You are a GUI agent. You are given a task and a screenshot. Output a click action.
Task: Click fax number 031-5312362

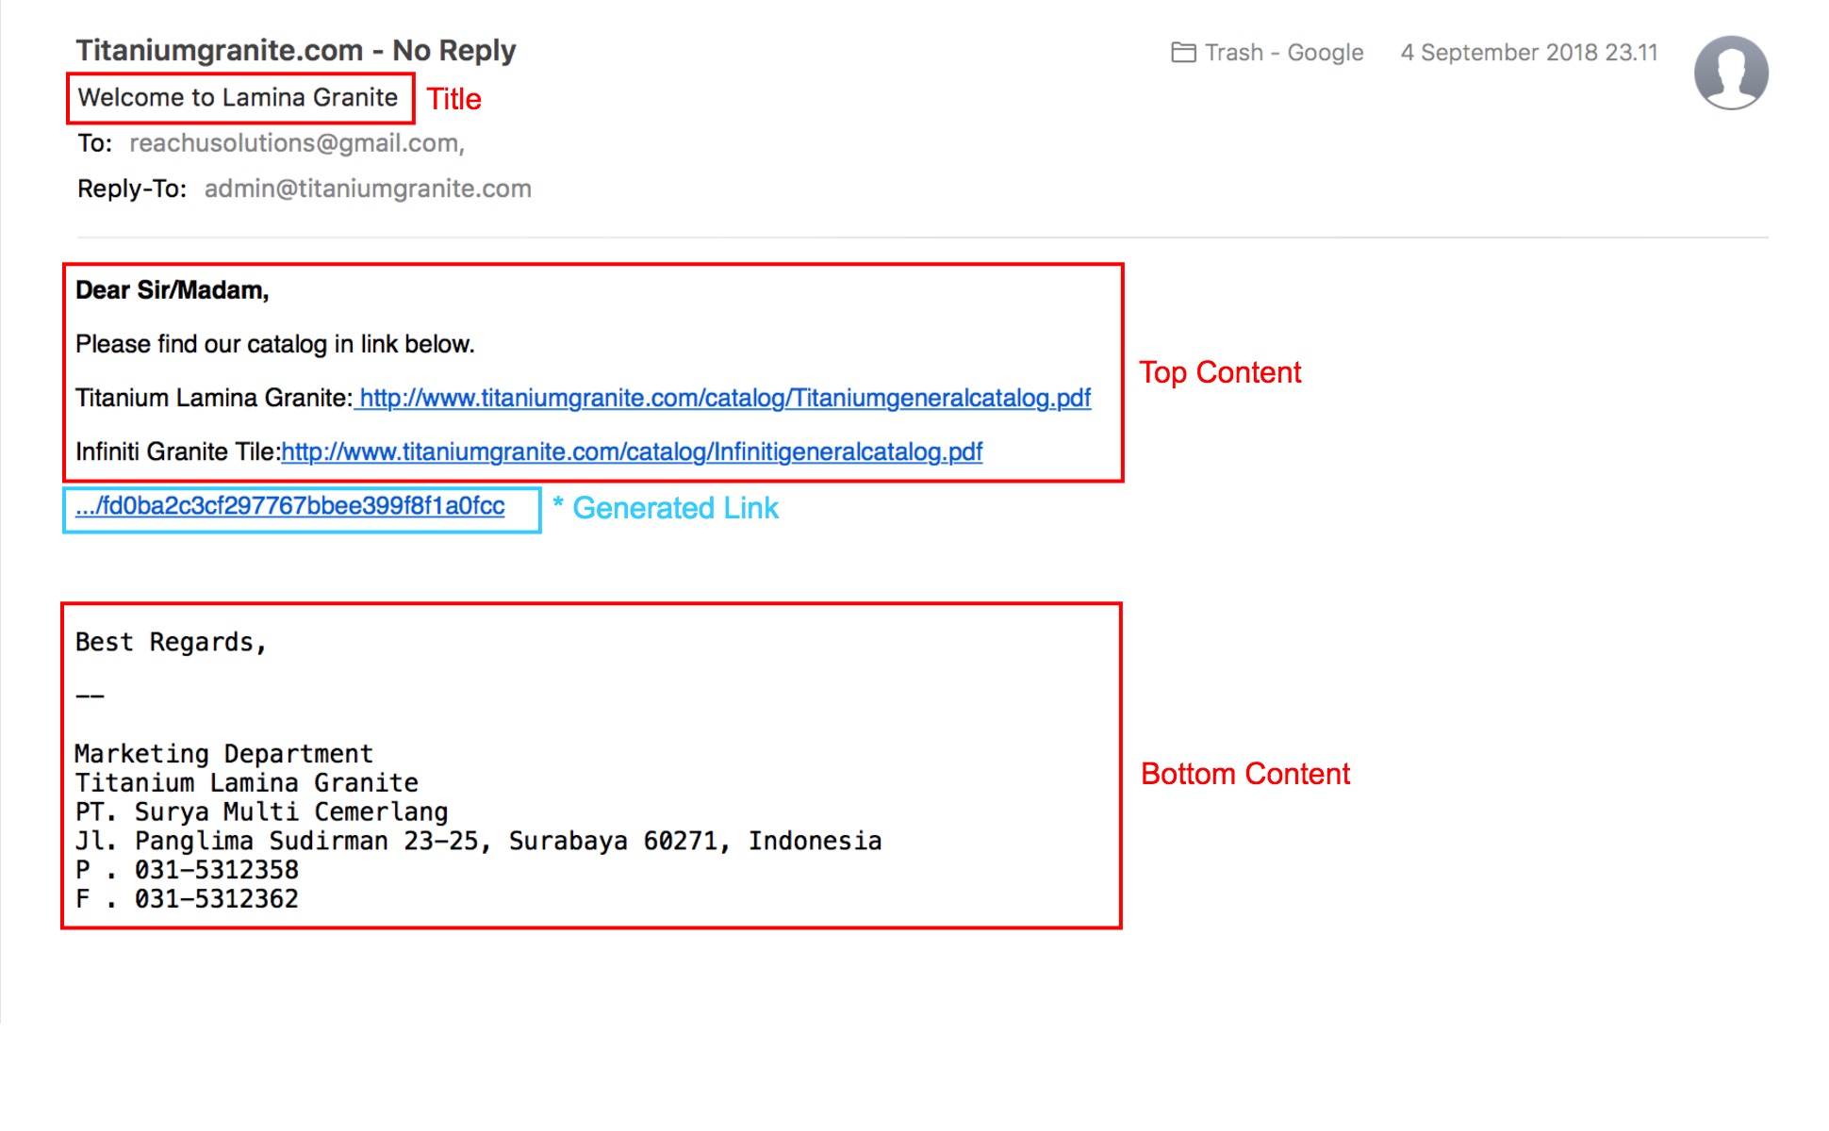[217, 899]
